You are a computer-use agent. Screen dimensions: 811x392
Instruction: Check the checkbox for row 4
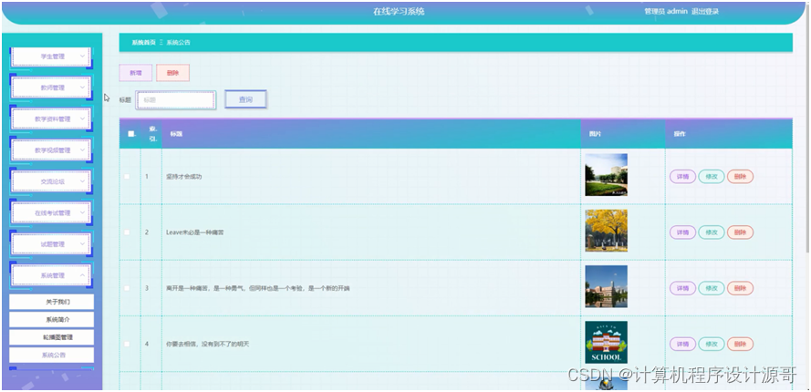tap(127, 344)
